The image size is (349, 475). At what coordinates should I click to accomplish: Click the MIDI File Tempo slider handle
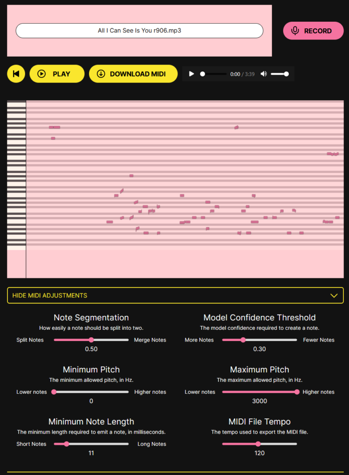pyautogui.click(x=258, y=444)
